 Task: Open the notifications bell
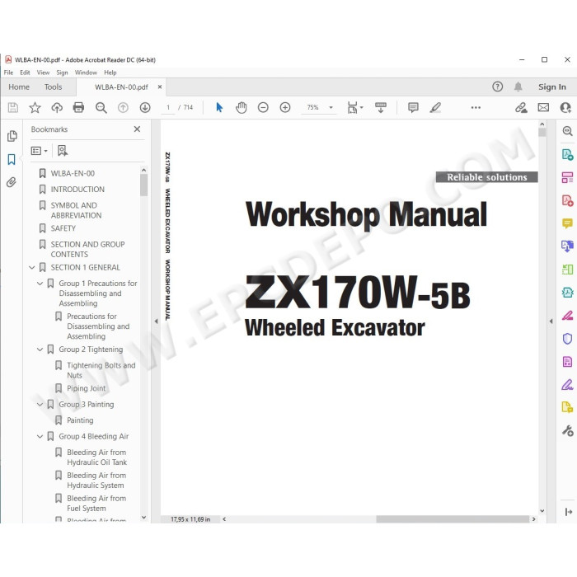pos(518,87)
